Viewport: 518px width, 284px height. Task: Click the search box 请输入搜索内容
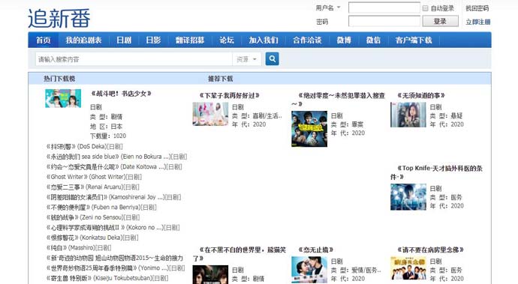(134, 59)
